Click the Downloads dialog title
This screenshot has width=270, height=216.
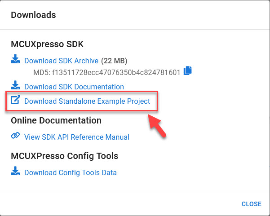pyautogui.click(x=33, y=15)
